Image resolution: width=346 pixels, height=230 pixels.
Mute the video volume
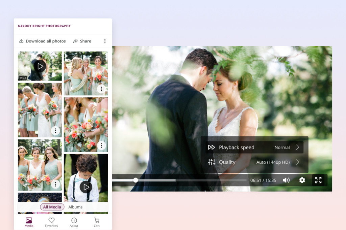pos(286,180)
